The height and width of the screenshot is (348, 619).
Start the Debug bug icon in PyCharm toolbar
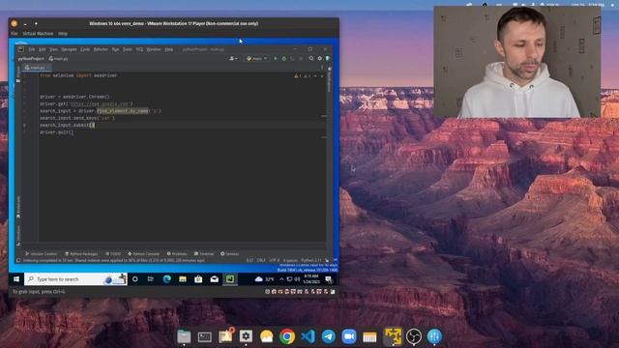283,58
